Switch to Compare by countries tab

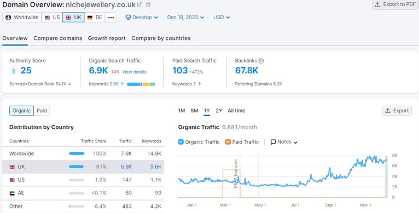pos(161,38)
